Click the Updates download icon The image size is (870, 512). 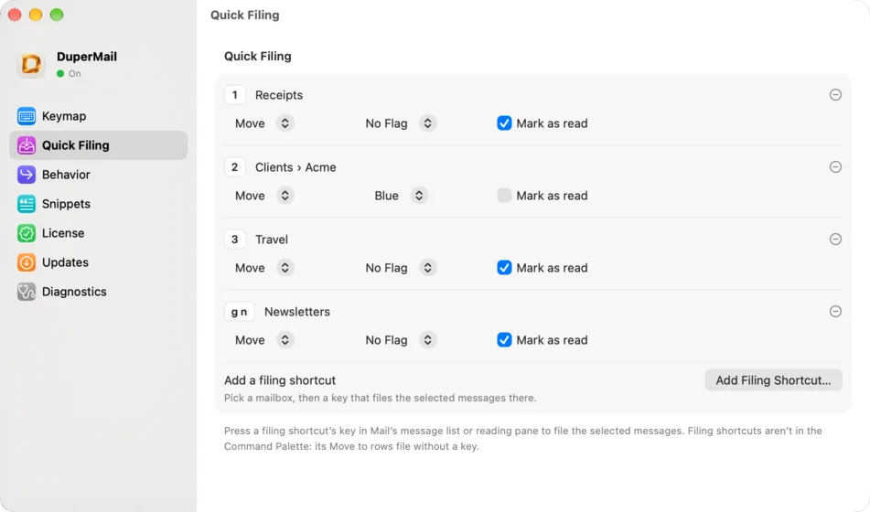(27, 262)
